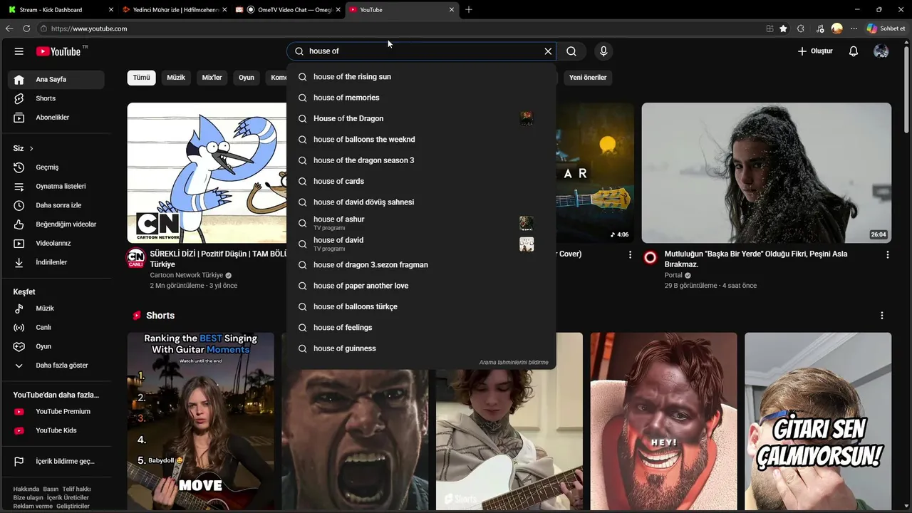Switch to OmeTV Video Chat tab
Screen dimensions: 912x513
(288, 10)
